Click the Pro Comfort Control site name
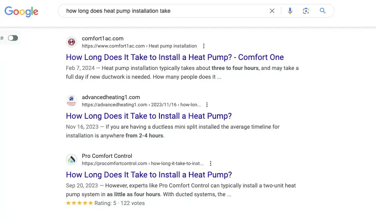This screenshot has height=219, width=376. click(x=107, y=156)
